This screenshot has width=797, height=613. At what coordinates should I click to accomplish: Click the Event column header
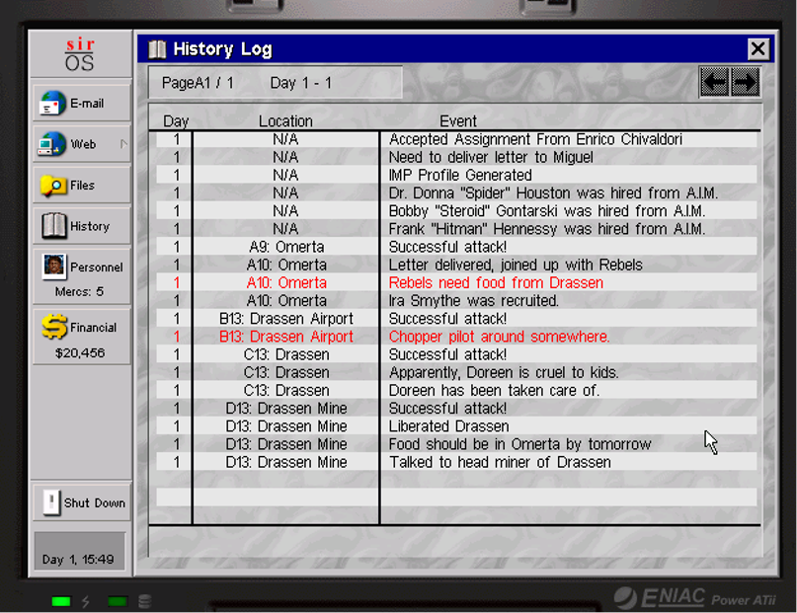[x=458, y=121]
